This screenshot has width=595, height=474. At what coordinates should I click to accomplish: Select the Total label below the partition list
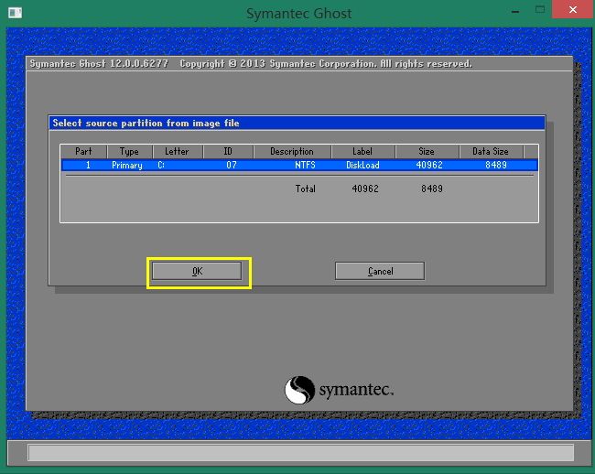(306, 189)
